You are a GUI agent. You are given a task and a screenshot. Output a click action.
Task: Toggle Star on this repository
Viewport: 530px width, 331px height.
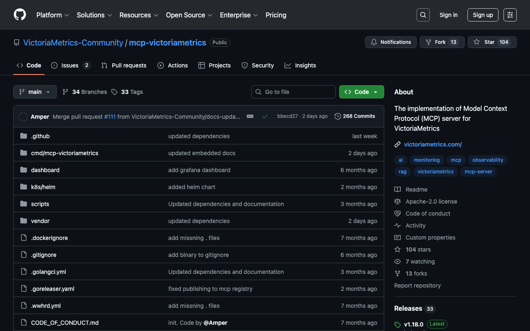pos(485,42)
